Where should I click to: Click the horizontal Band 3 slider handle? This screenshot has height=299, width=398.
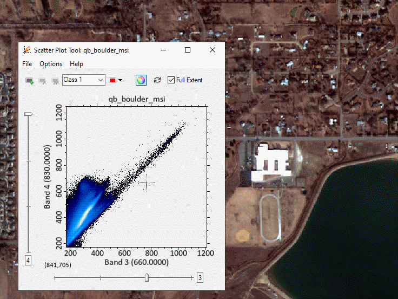coord(147,278)
